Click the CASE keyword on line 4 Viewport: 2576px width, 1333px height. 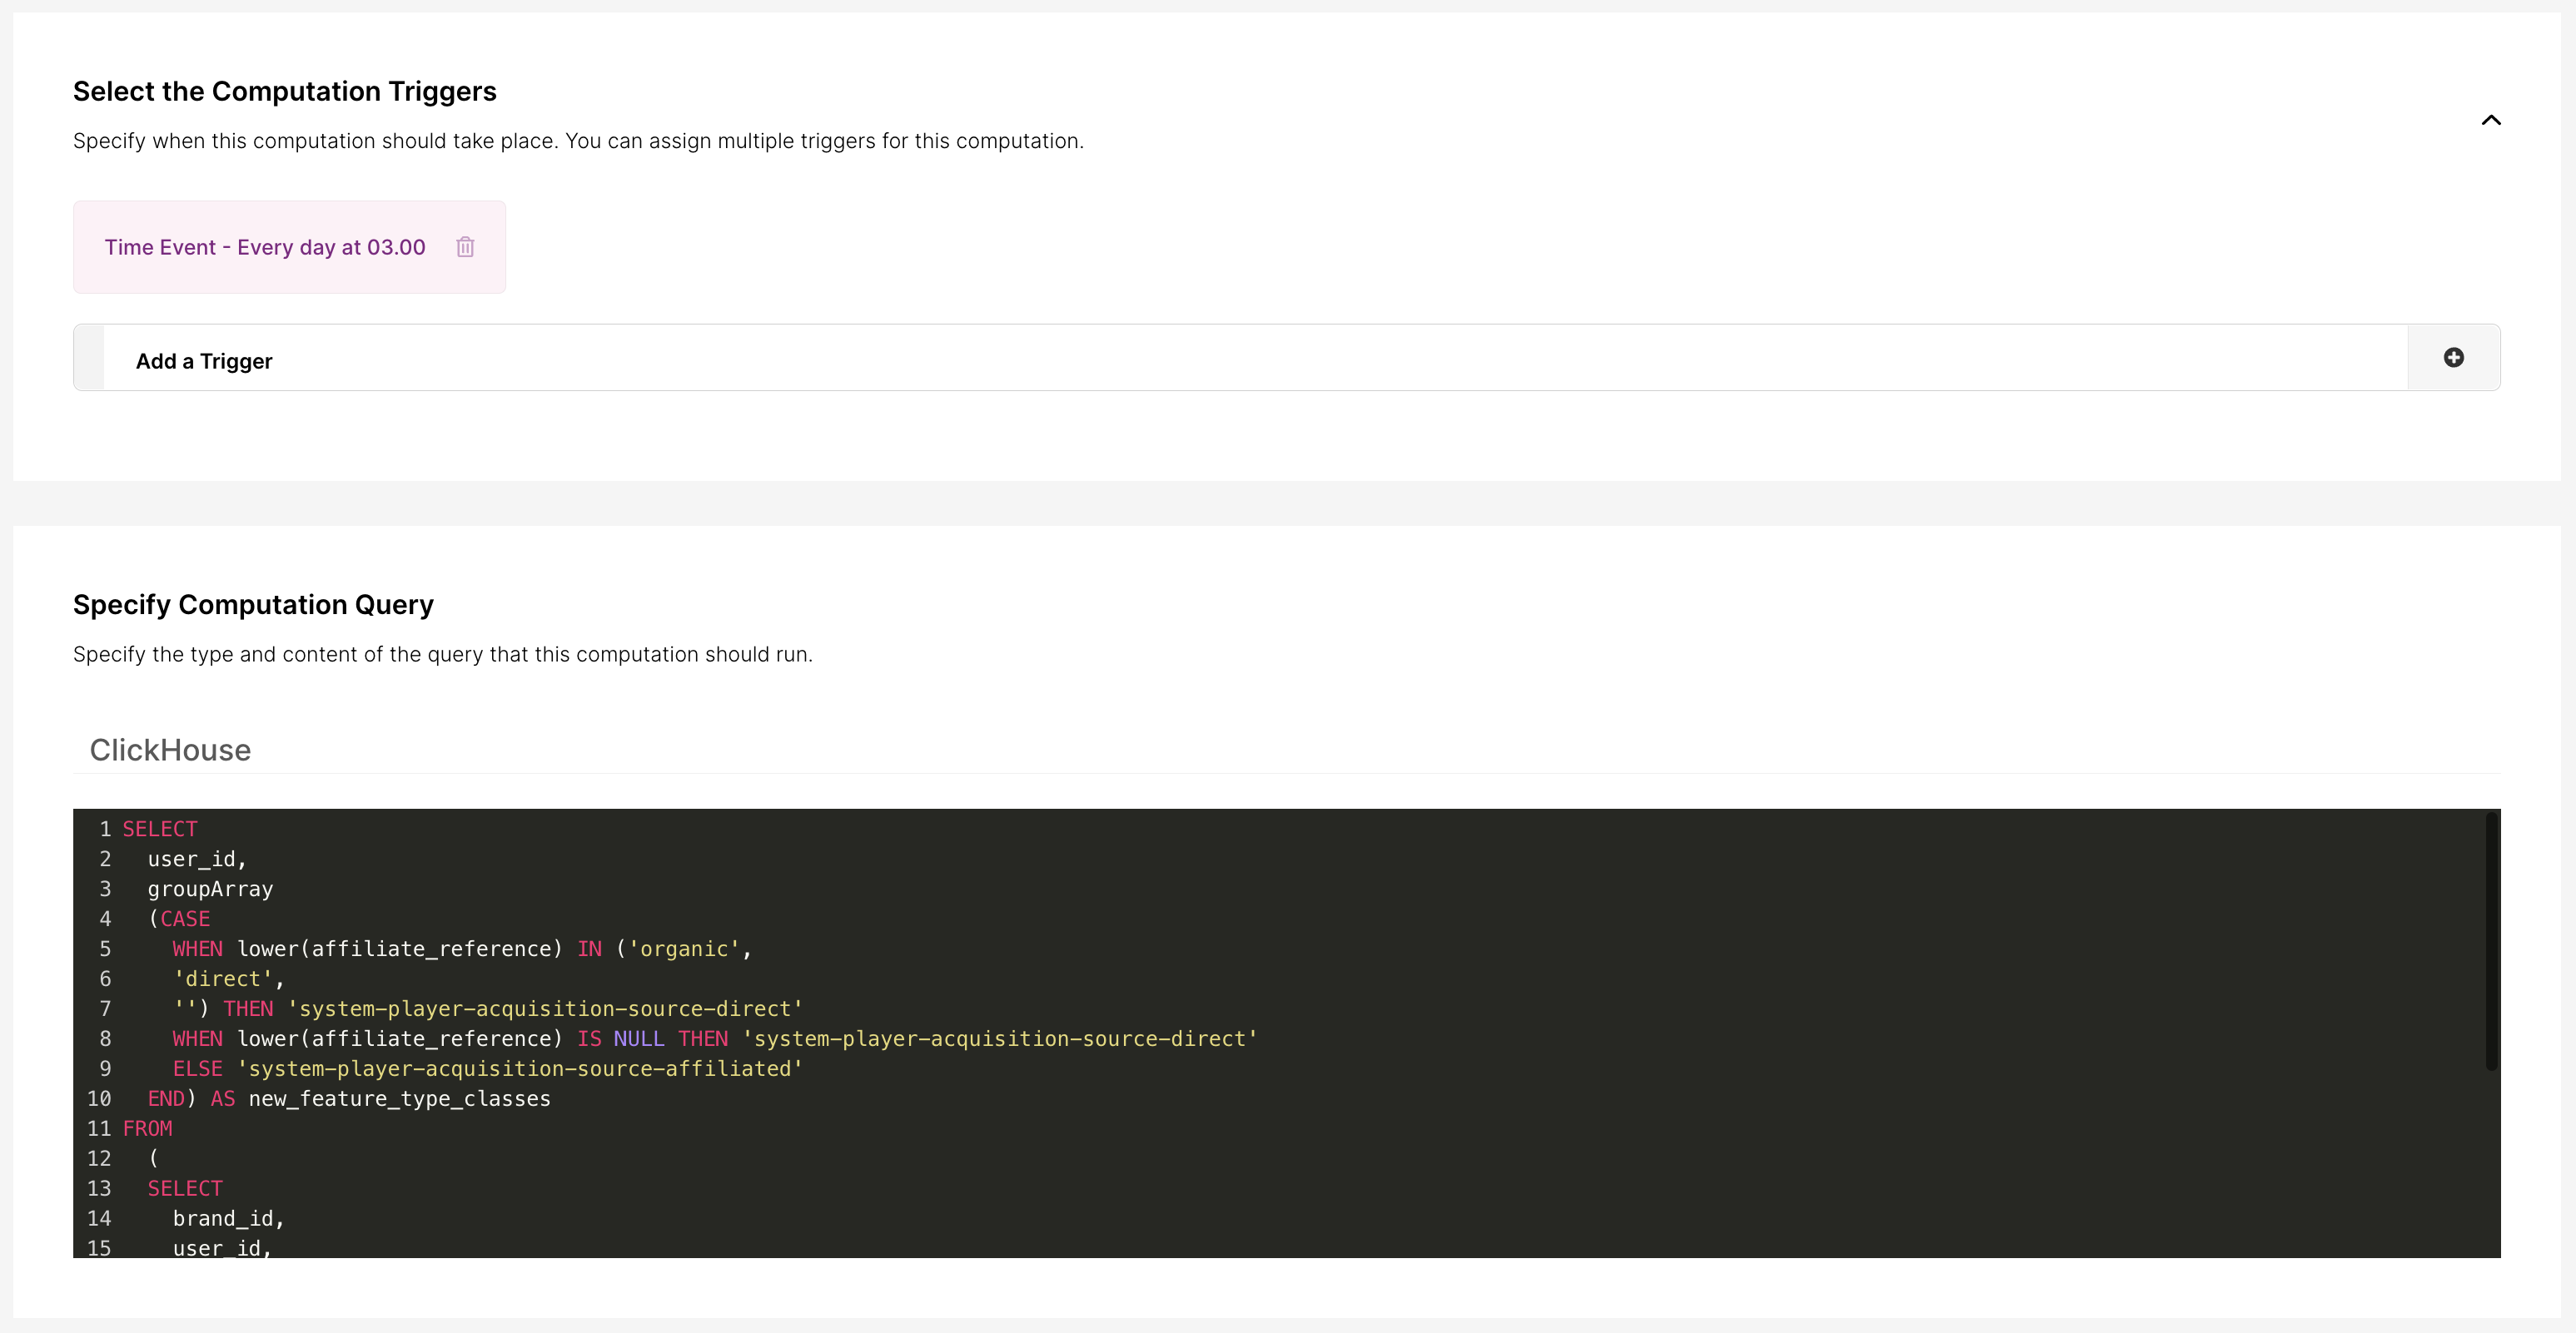coord(185,919)
